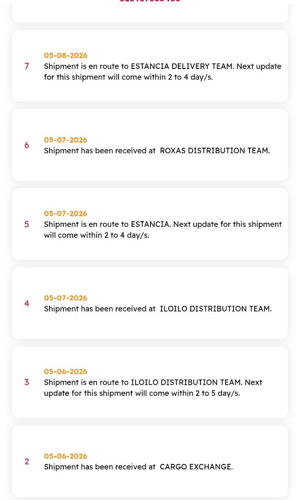Select step number 4 marker
This screenshot has width=300, height=500.
point(27,303)
